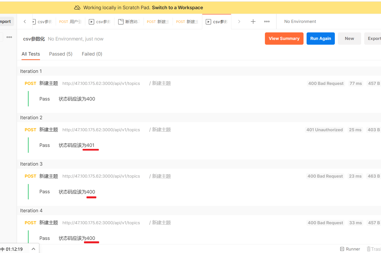This screenshot has height=253, width=381.
Task: Click the 403 B response size
Action: pyautogui.click(x=374, y=130)
